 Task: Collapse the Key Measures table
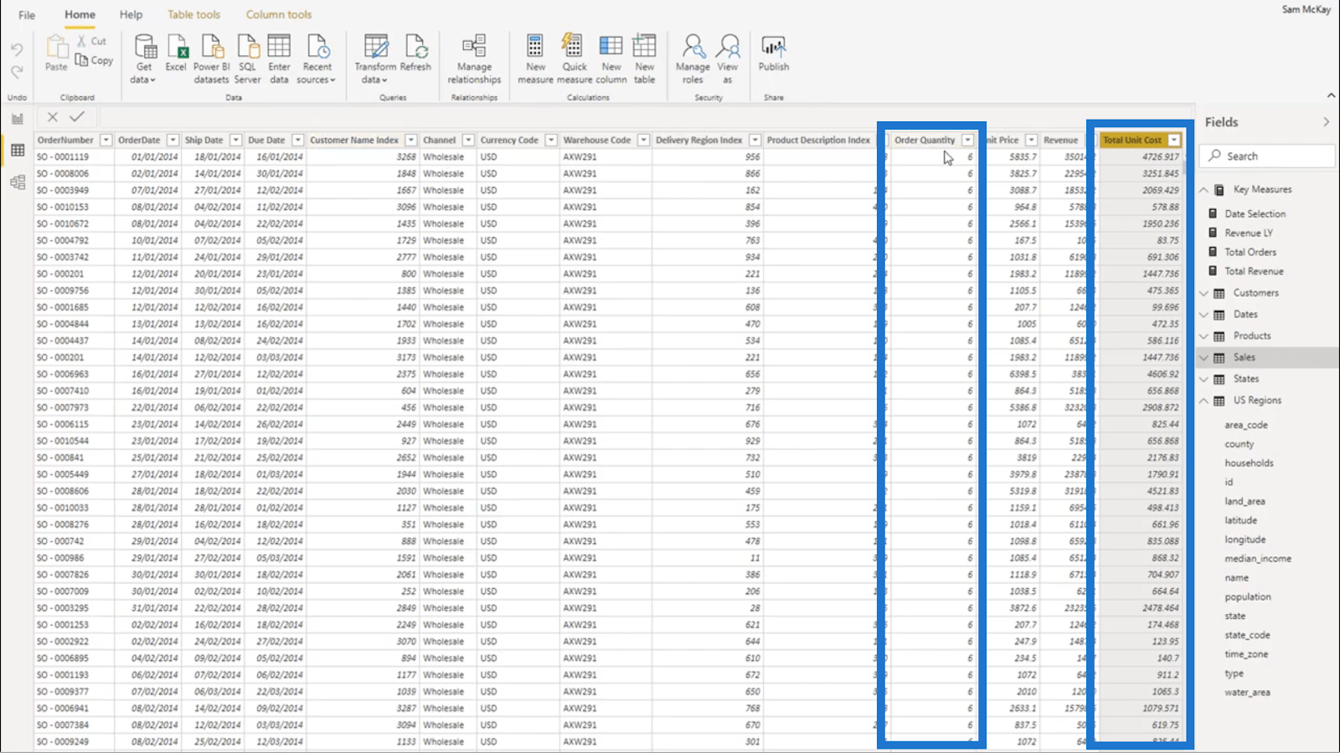(x=1204, y=190)
